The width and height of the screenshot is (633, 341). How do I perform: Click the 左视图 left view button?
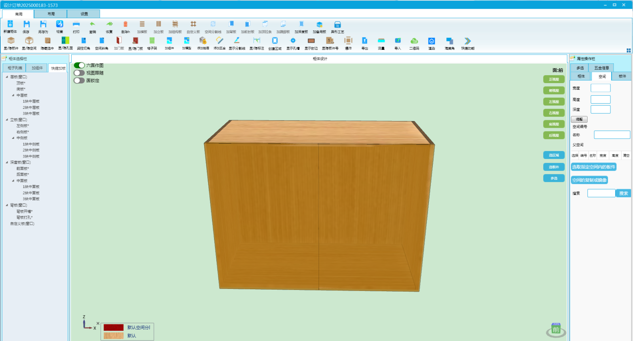tap(554, 102)
